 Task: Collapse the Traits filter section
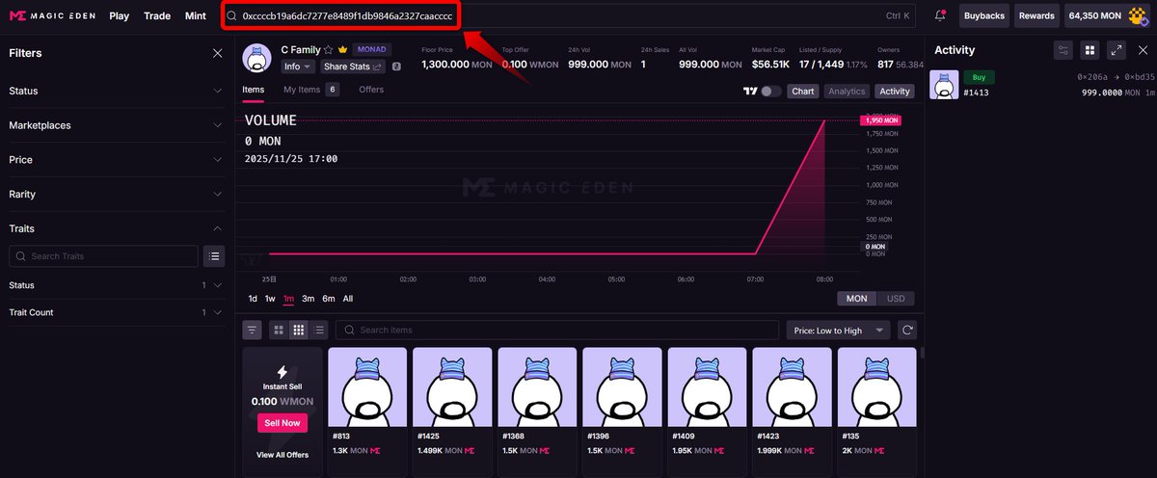(116, 228)
